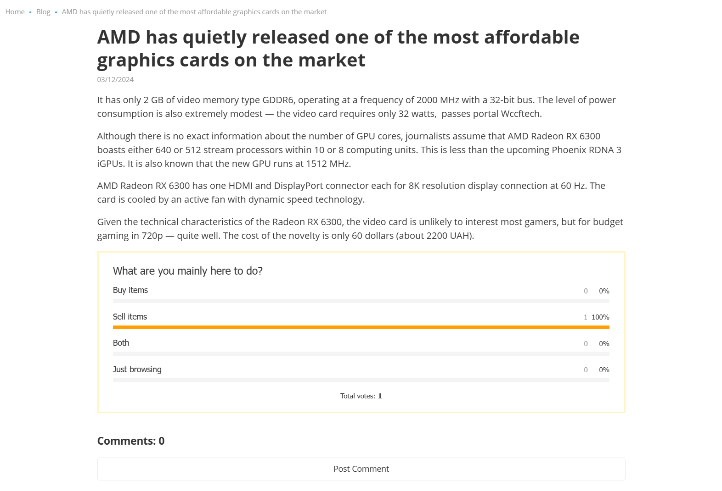This screenshot has width=722, height=491.
Task: Click the poll question heading
Action: [x=188, y=271]
